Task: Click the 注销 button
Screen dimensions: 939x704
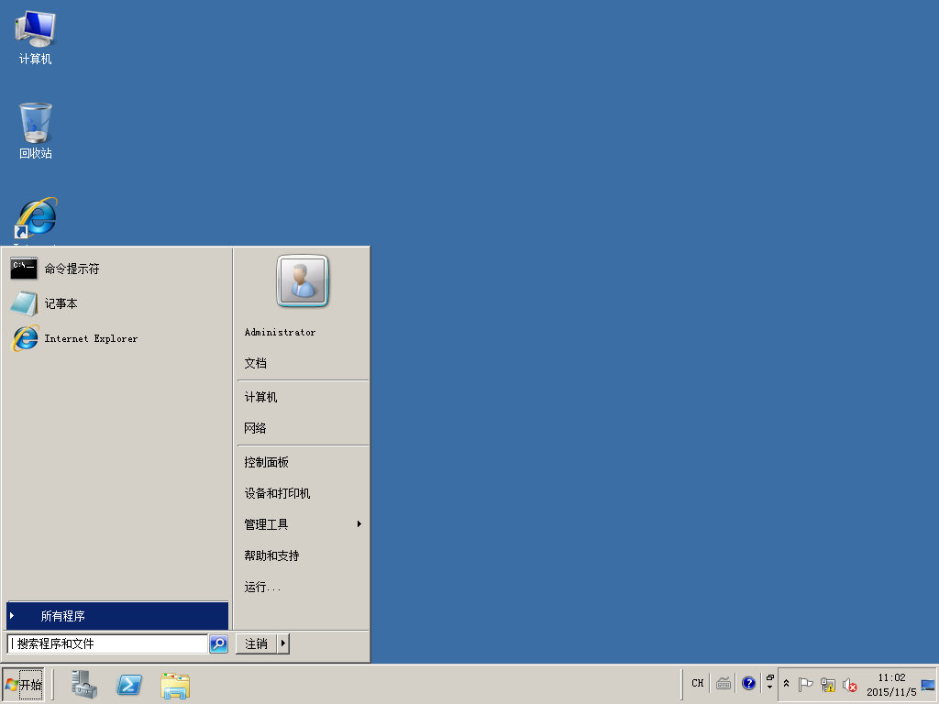Action: [257, 643]
